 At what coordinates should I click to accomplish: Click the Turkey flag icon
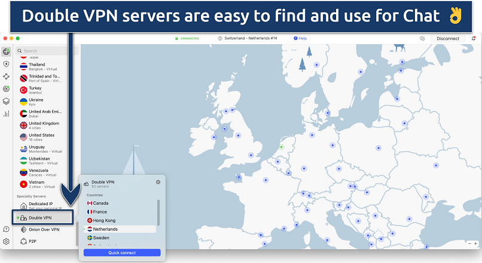24,90
